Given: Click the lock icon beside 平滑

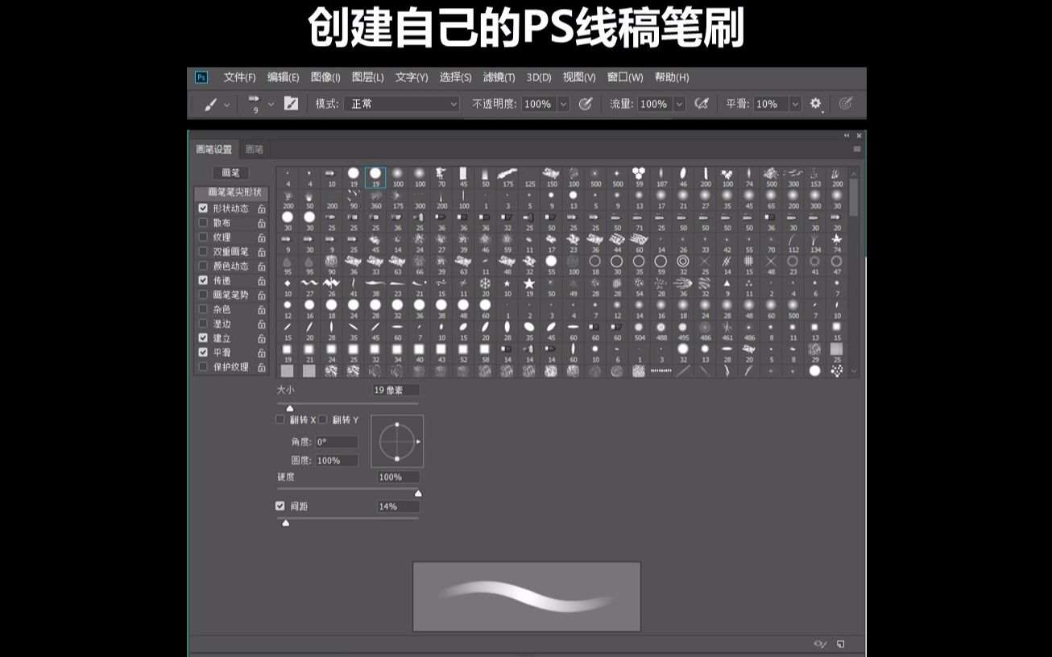Looking at the screenshot, I should [262, 353].
